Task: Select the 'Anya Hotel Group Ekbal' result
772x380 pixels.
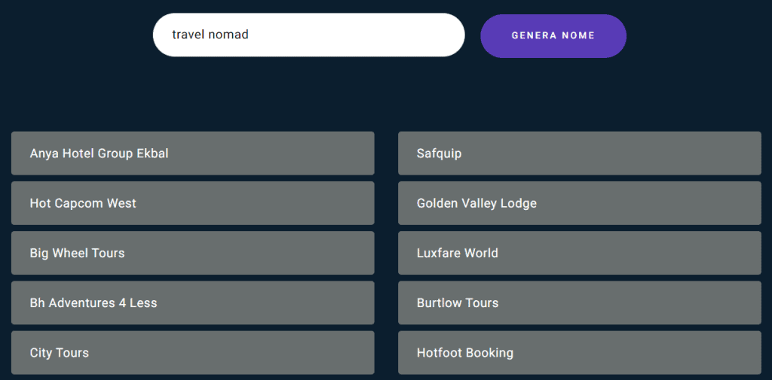Action: point(192,154)
